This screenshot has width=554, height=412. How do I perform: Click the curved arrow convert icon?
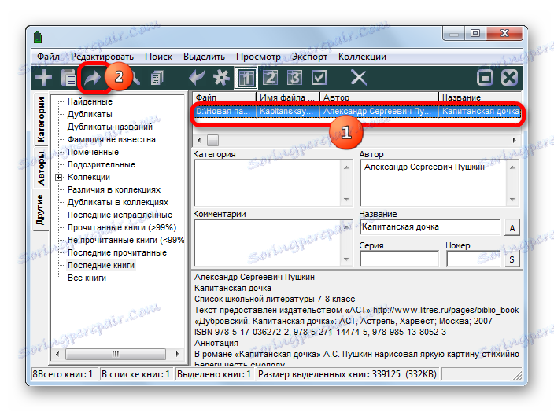pyautogui.click(x=92, y=78)
